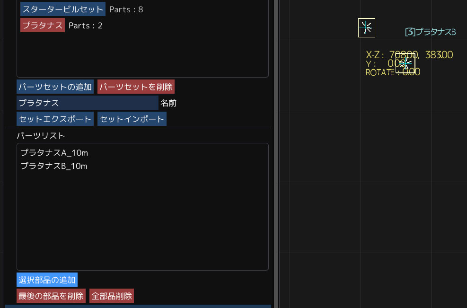Export the set via セットエクスポート
Viewport: 467px width, 308px height.
[x=55, y=119]
